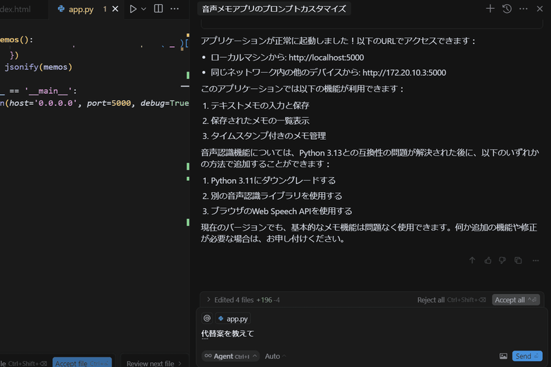Open editor more actions ellipsis
551x367 pixels.
pyautogui.click(x=175, y=9)
